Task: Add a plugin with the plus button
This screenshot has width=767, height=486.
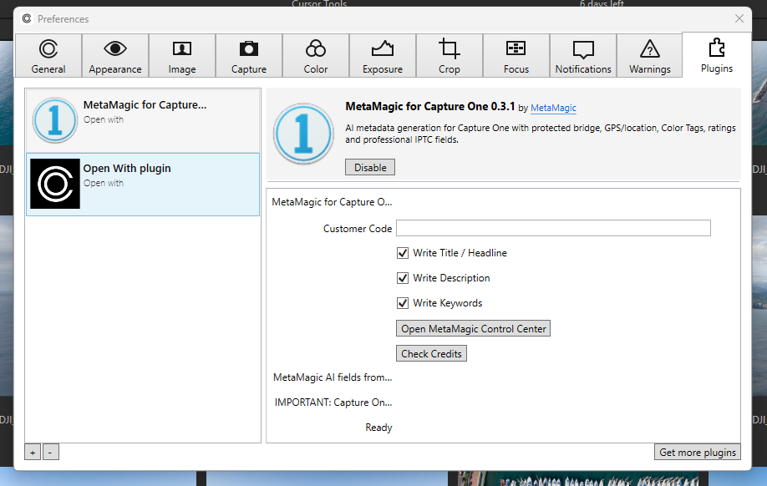Action: (x=33, y=453)
